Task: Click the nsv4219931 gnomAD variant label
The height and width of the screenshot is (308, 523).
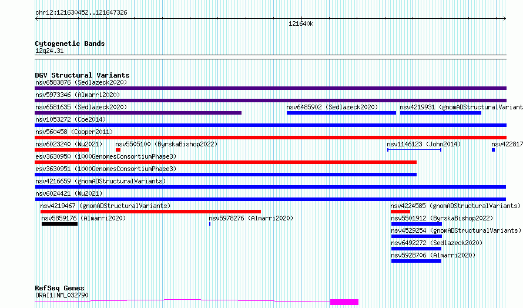Action: point(461,107)
